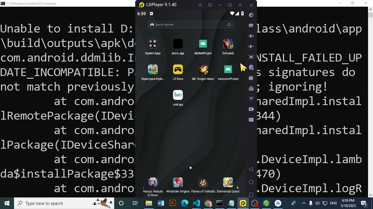This screenshot has height=209, width=373.
Task: Click volume down in LDPlayer sidebar
Action: pos(251,46)
